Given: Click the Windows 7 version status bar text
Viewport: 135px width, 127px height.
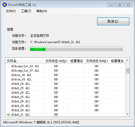Looking at the screenshot, I should click(x=41, y=122).
